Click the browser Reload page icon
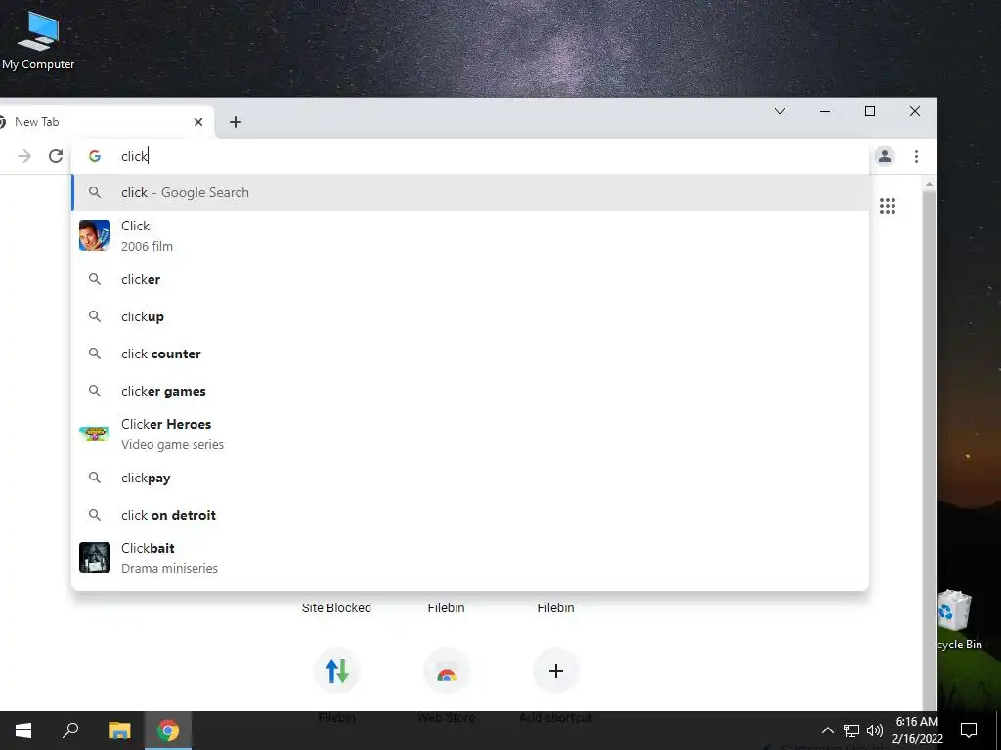Viewport: 1001px width, 750px height. (56, 156)
